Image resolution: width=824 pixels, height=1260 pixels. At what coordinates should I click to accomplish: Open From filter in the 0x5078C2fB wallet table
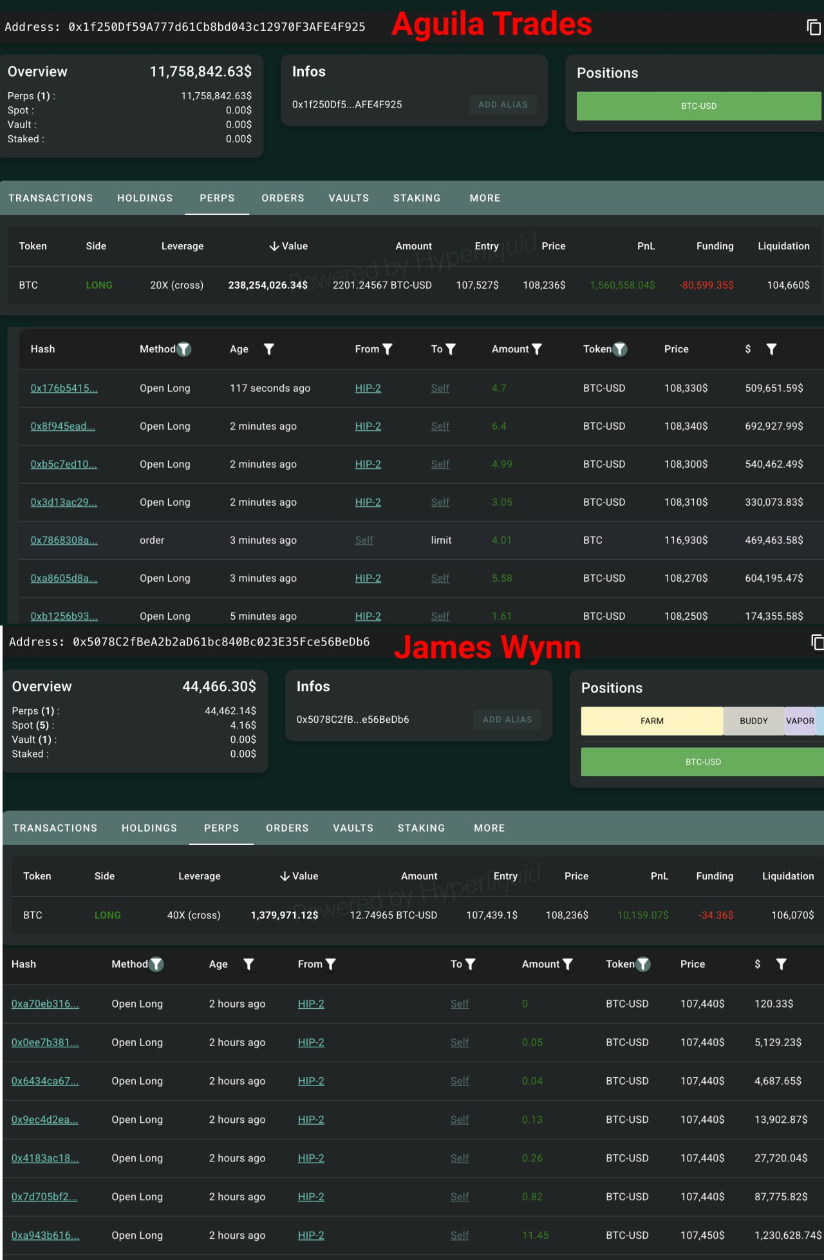click(330, 964)
